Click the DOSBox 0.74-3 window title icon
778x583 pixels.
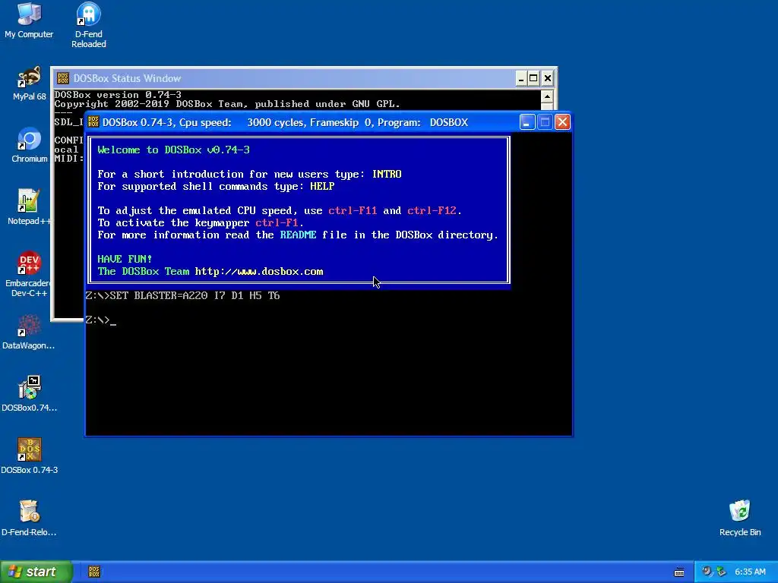(93, 122)
